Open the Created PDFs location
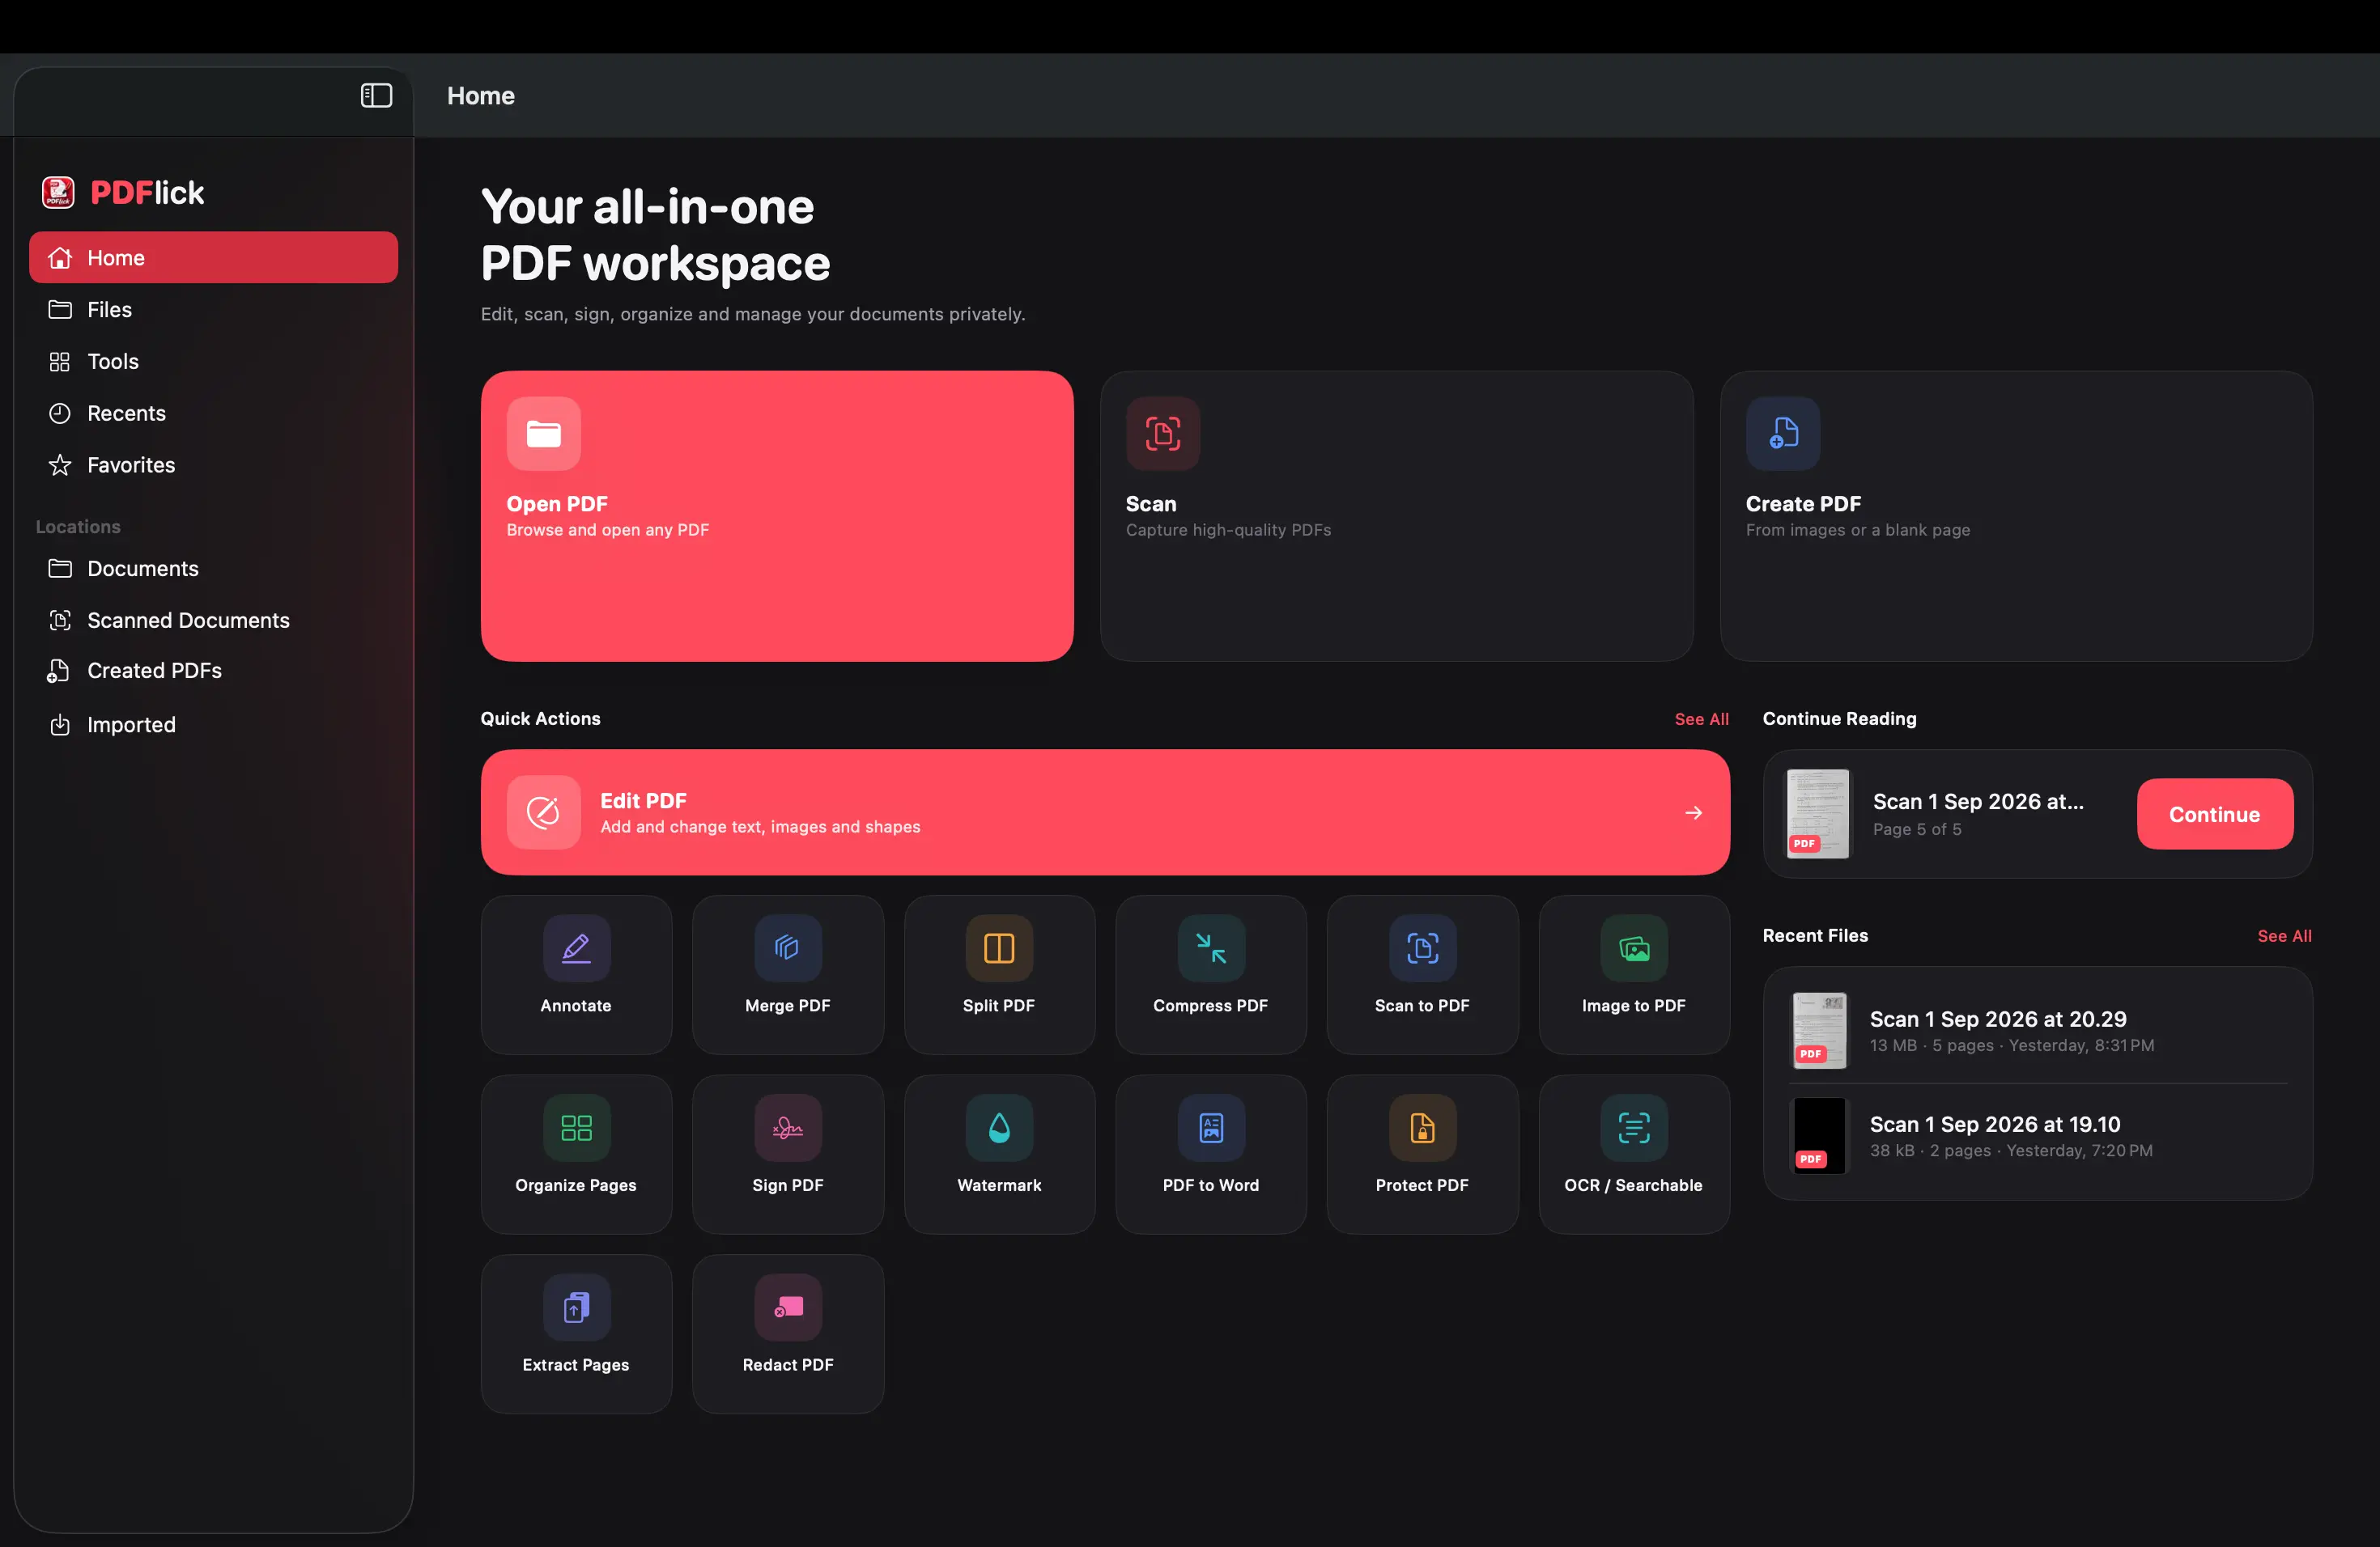 [213, 672]
